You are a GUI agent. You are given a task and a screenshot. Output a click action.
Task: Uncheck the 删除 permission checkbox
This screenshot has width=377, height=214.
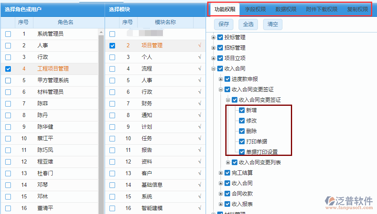242,131
